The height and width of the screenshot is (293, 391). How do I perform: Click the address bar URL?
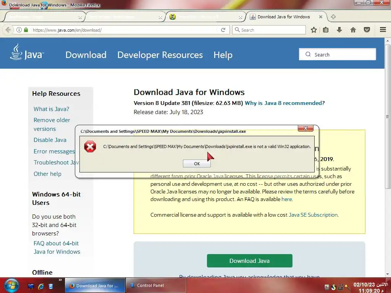click(67, 30)
